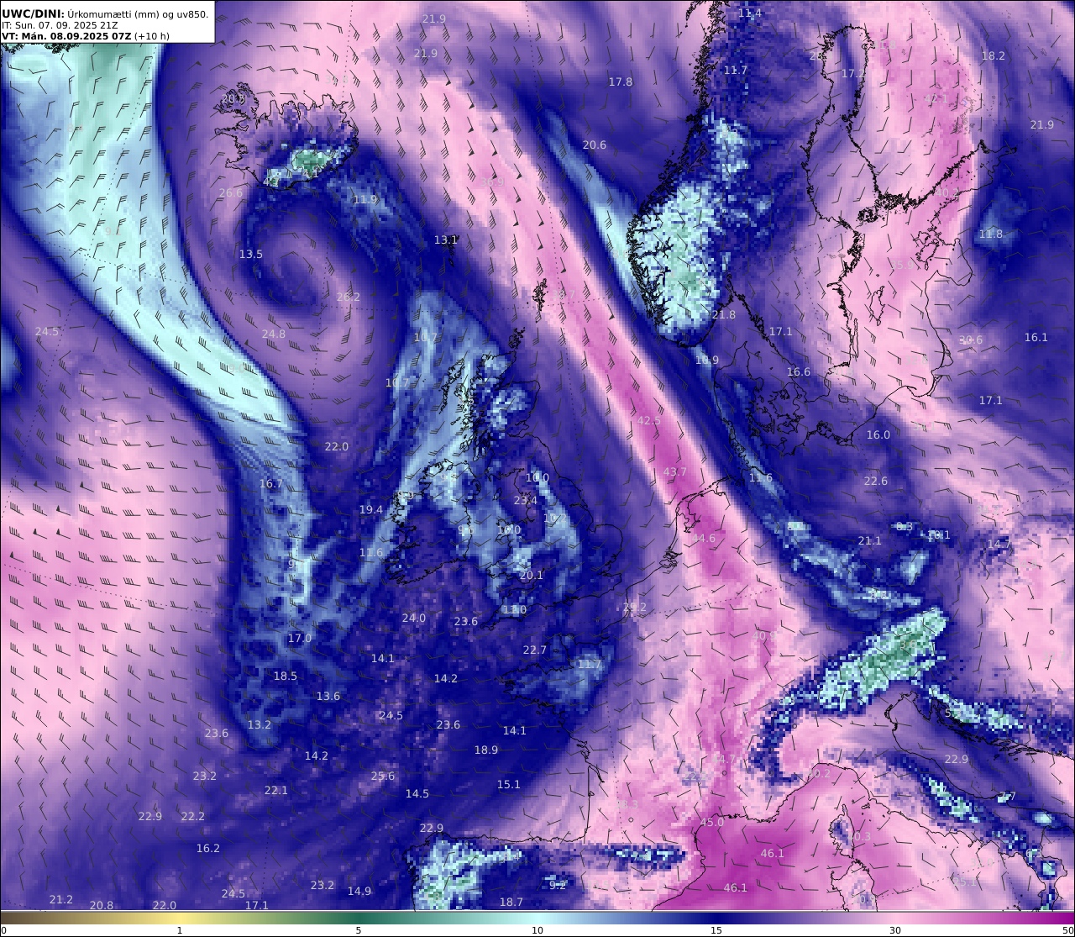Click the 22.7 value label
Viewport: 1075px width, 937px height.
[535, 650]
